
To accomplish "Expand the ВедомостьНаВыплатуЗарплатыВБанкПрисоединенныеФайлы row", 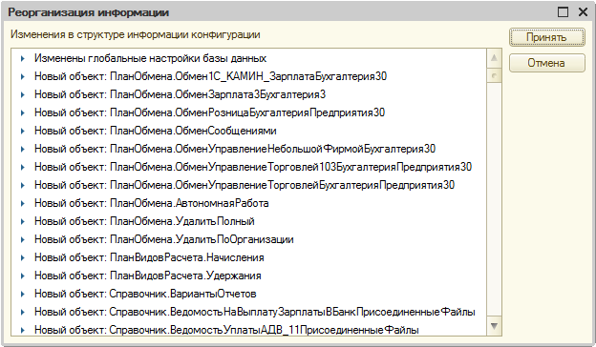I will coord(22,312).
